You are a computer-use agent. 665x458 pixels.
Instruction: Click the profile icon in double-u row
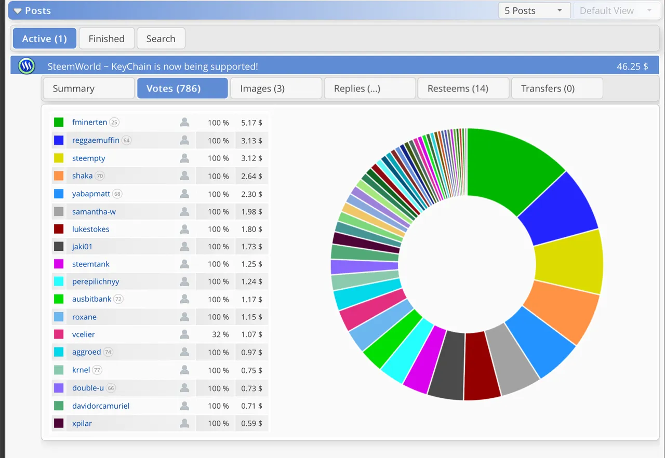click(x=184, y=388)
